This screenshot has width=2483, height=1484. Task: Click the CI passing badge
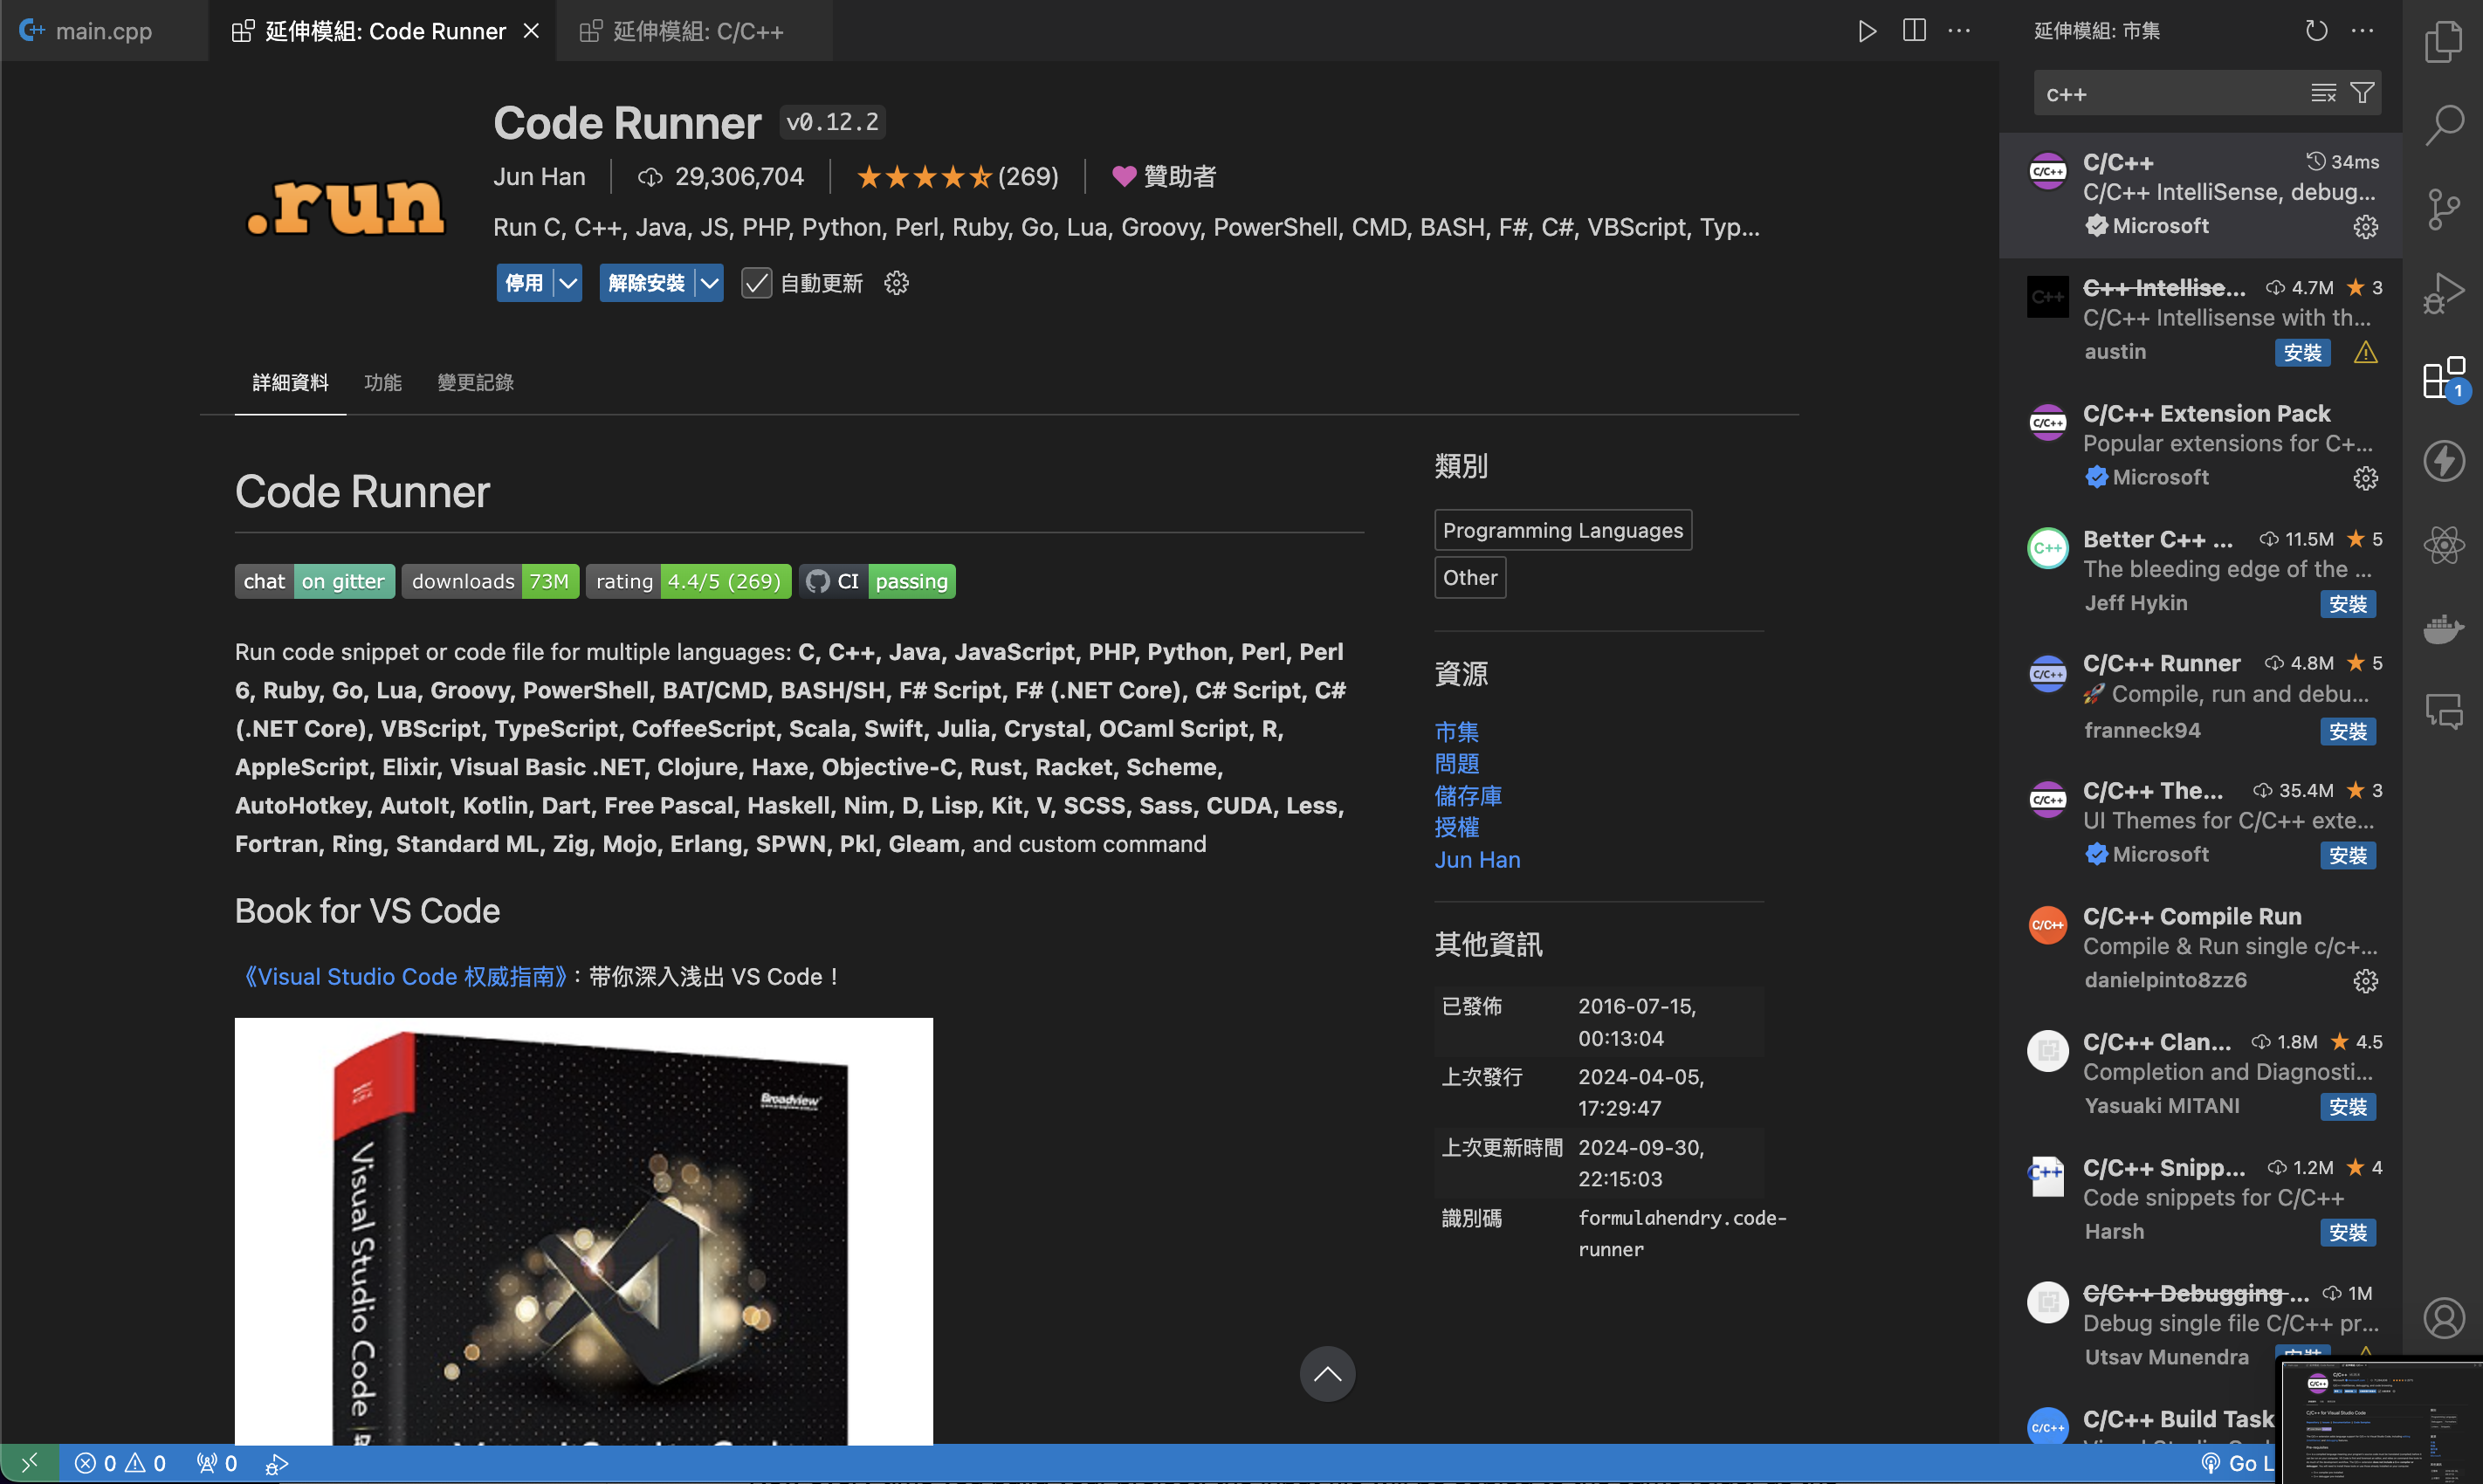pos(877,581)
